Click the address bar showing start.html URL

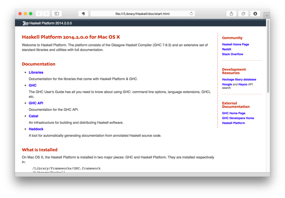tap(142, 14)
